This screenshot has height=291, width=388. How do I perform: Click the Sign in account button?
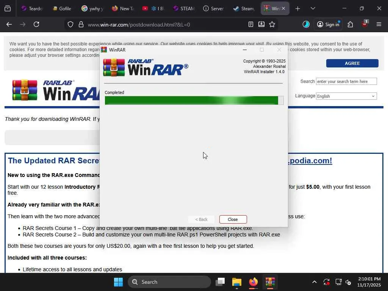pyautogui.click(x=328, y=24)
